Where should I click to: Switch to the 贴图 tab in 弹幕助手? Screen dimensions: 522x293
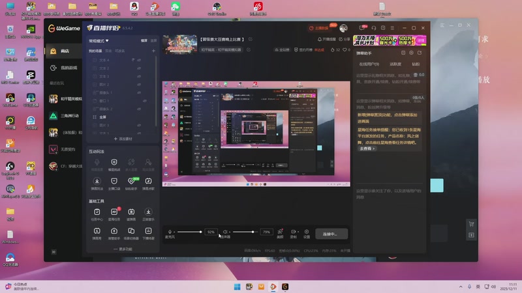[x=416, y=64]
